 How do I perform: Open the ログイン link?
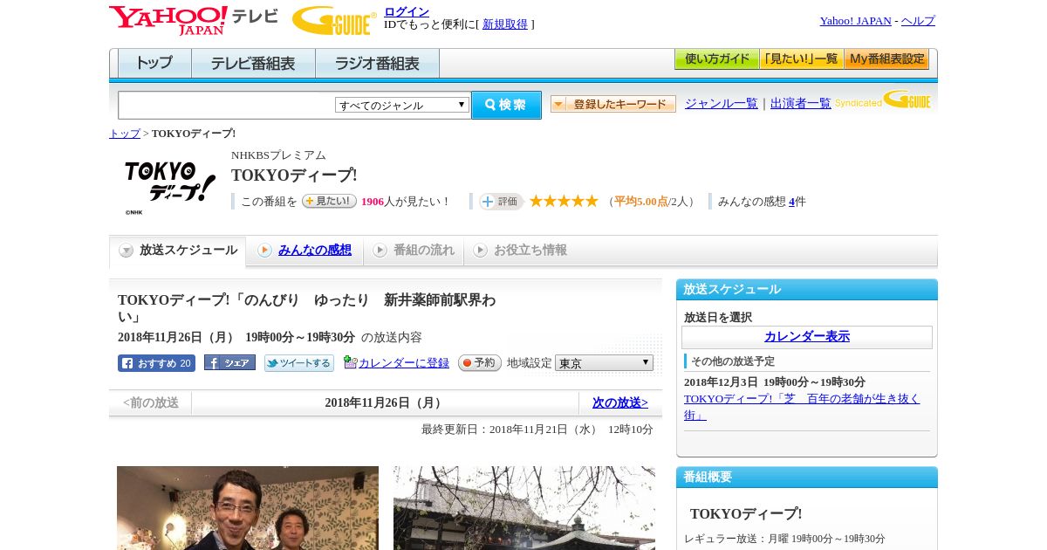(x=407, y=11)
